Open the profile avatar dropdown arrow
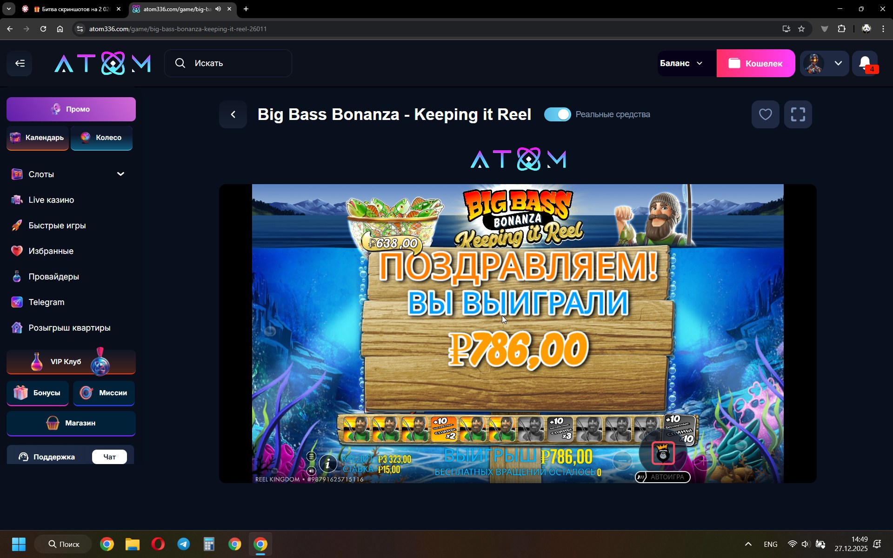This screenshot has height=558, width=893. pyautogui.click(x=838, y=63)
